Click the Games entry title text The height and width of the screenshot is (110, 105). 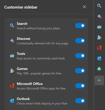click(x=22, y=69)
